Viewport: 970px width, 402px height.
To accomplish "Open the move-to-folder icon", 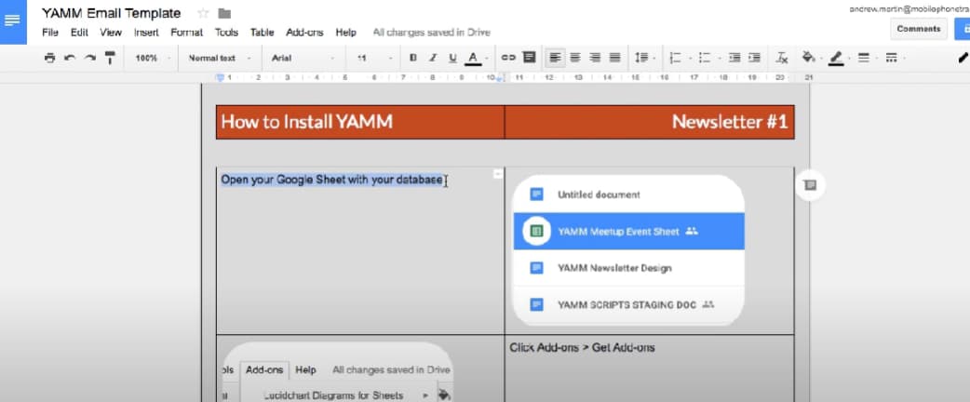I will 224,13.
